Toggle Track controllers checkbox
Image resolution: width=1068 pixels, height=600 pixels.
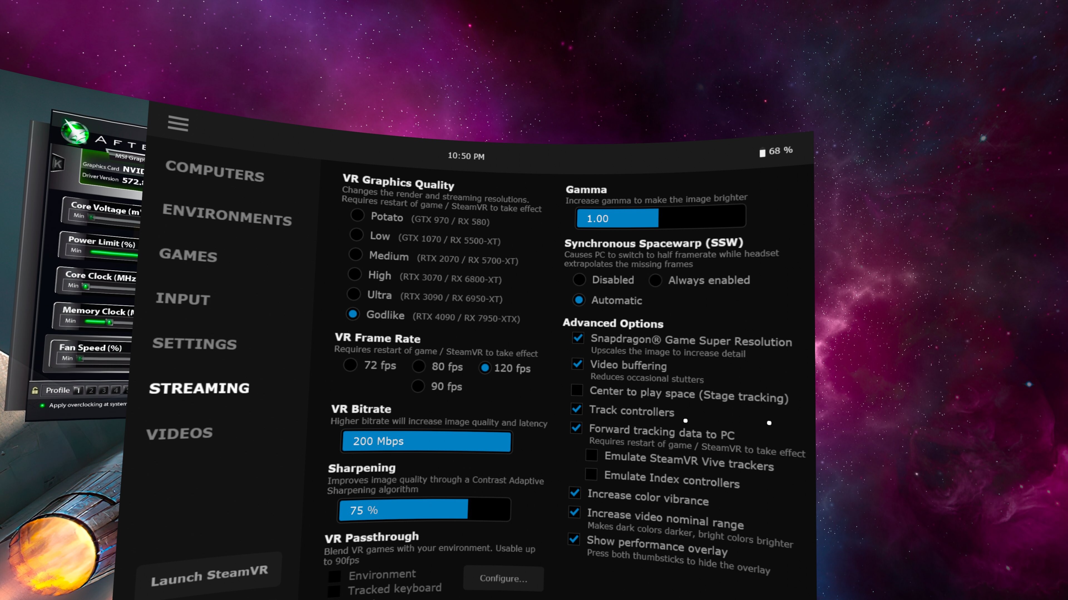pos(576,409)
